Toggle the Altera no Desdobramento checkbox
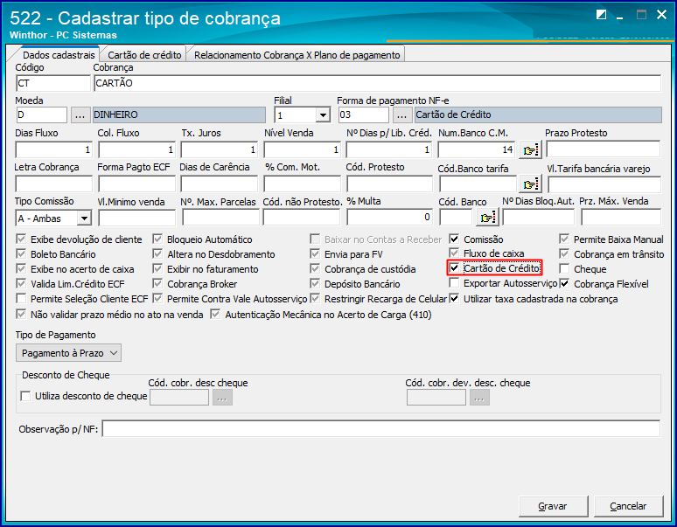The image size is (677, 527). click(157, 253)
